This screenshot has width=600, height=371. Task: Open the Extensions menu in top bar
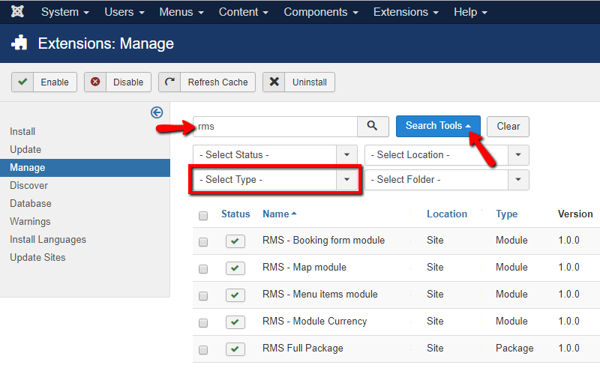(406, 13)
